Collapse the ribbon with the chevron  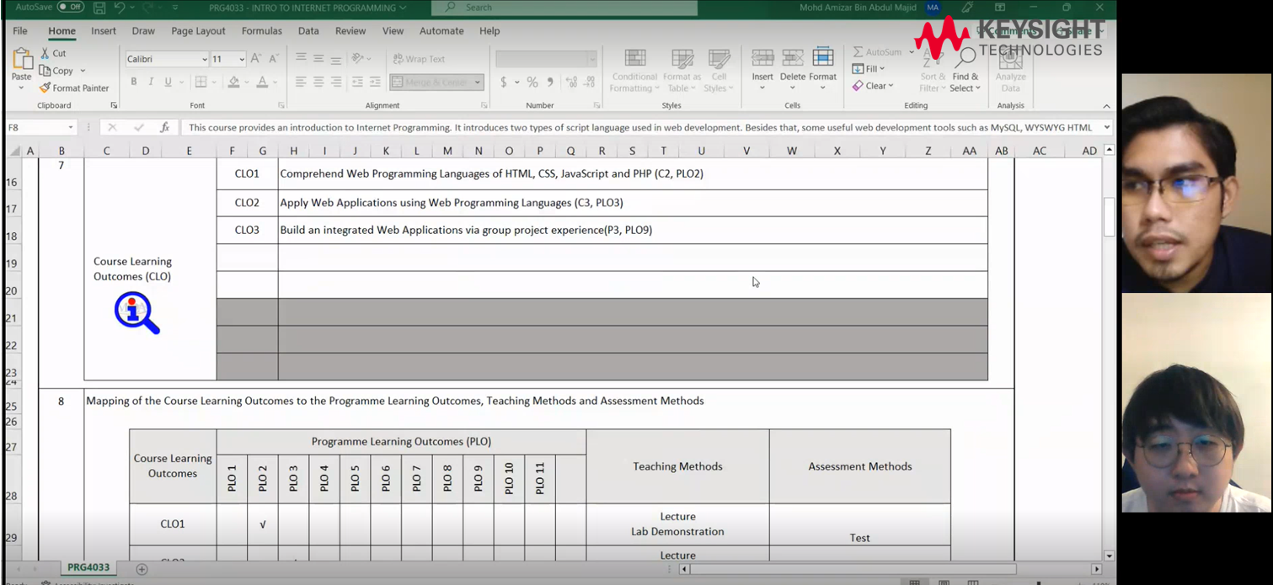1106,106
